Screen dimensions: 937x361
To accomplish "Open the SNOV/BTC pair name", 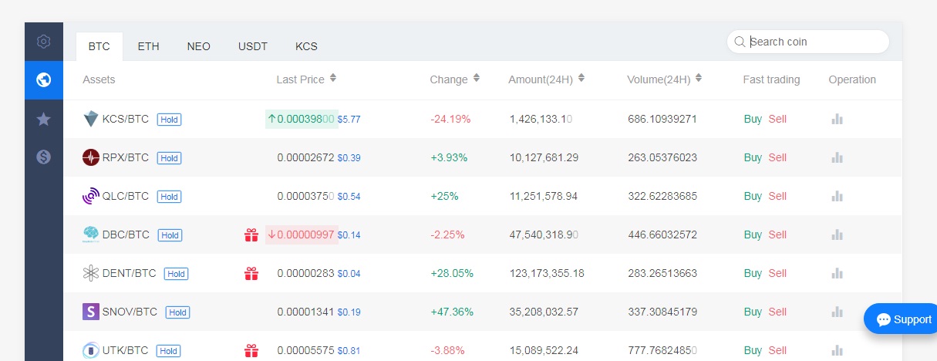I will point(130,312).
